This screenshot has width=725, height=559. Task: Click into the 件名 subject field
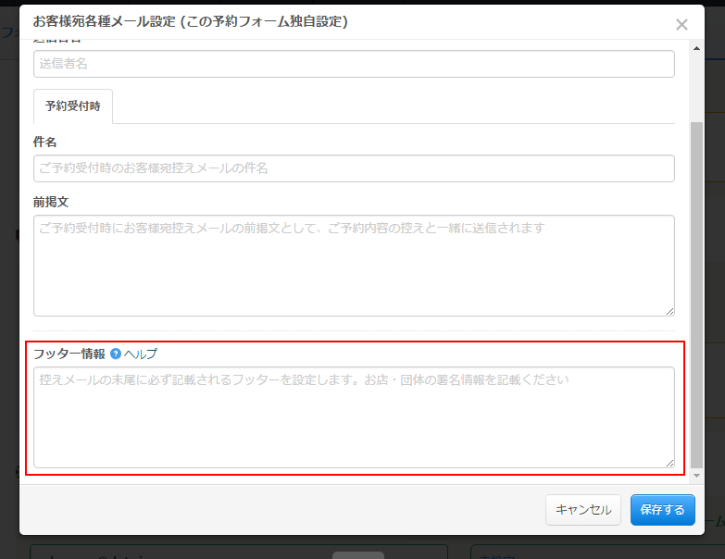pos(354,168)
